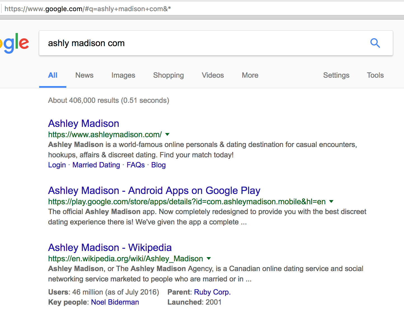Screen dimensions: 404x313
Task: View the Videos tab
Action: point(213,75)
